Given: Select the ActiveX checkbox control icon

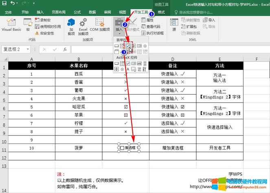Looking at the screenshot, I should coord(128,64).
